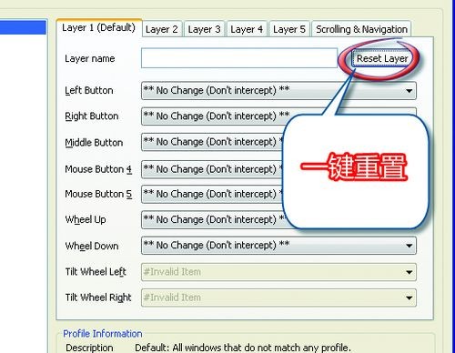The image size is (455, 353).
Task: Click the Wheel Down label
Action: coord(92,246)
